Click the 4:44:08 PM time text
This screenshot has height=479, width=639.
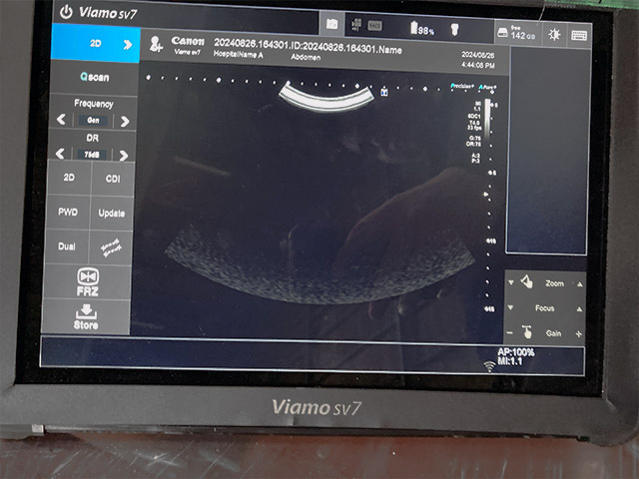pyautogui.click(x=478, y=65)
